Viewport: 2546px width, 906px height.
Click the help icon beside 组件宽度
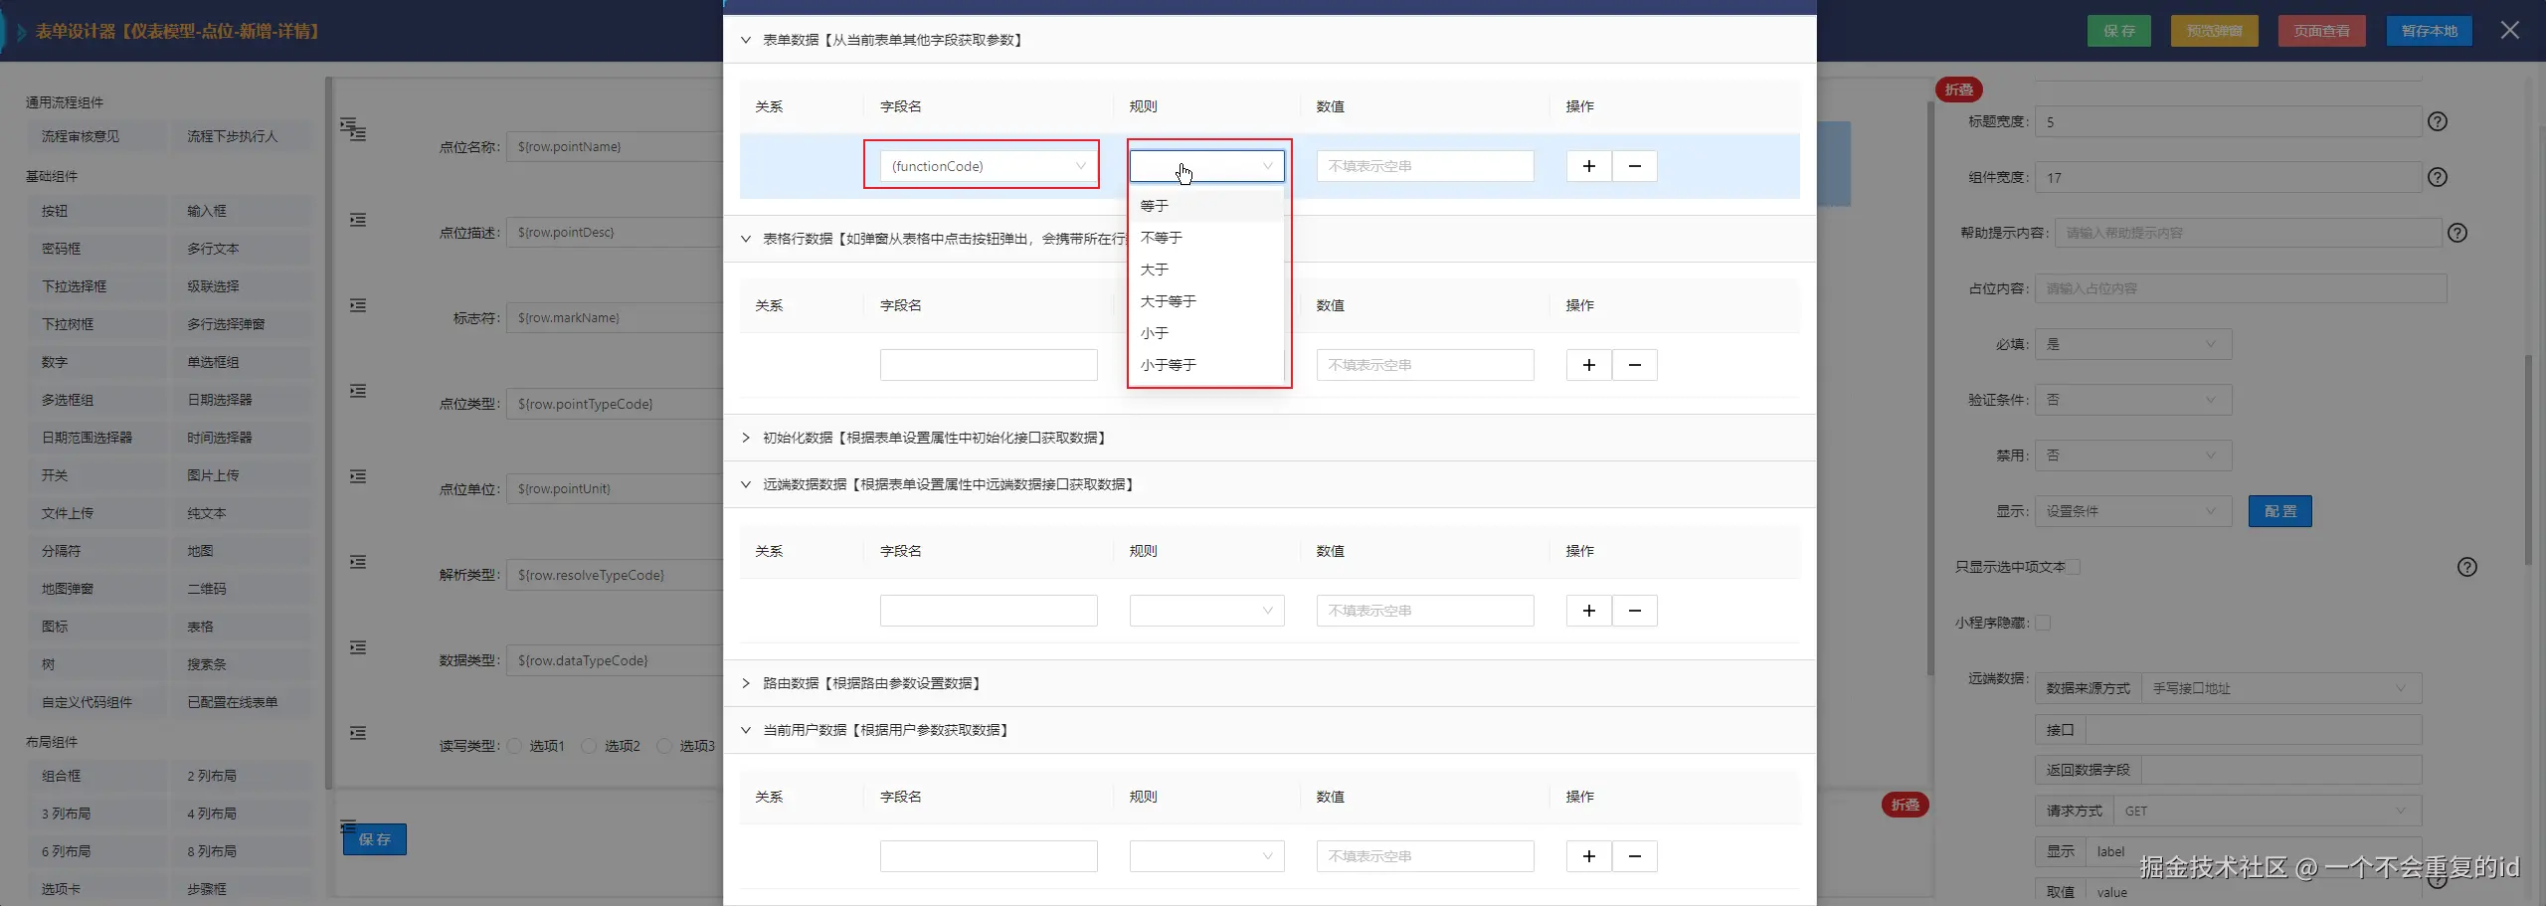click(2437, 177)
